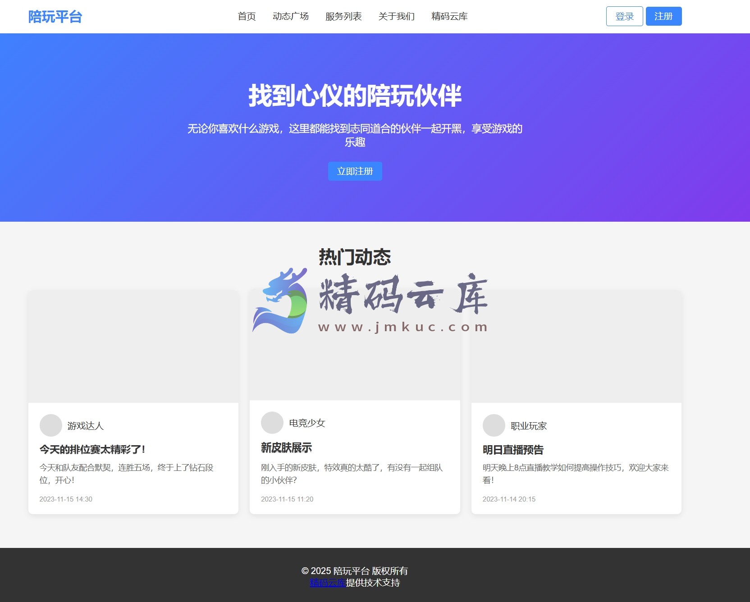Select username 电竞少女
Screen dimensions: 750x602
click(x=307, y=423)
